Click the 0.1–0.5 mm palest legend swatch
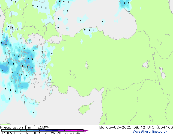173x134 pixels. [x=5, y=130]
